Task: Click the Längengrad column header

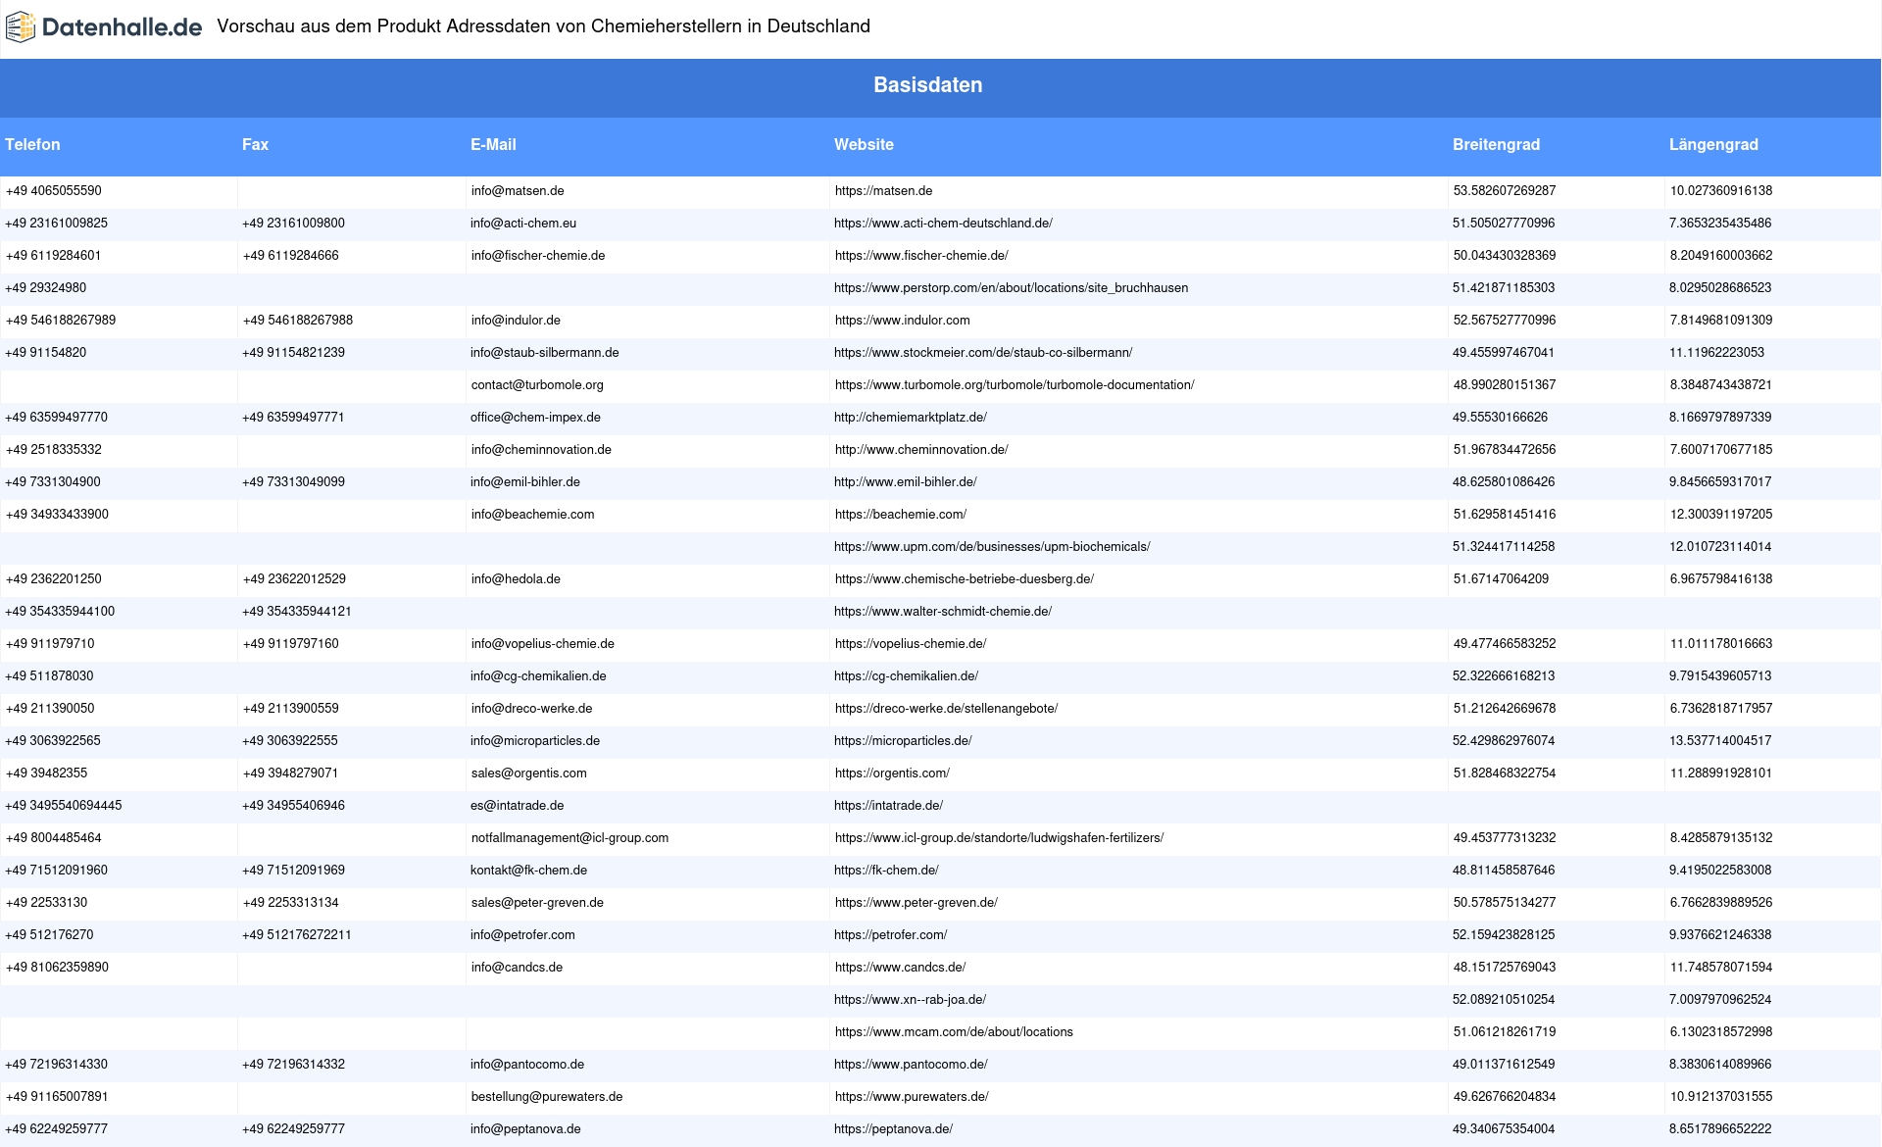Action: [x=1713, y=145]
